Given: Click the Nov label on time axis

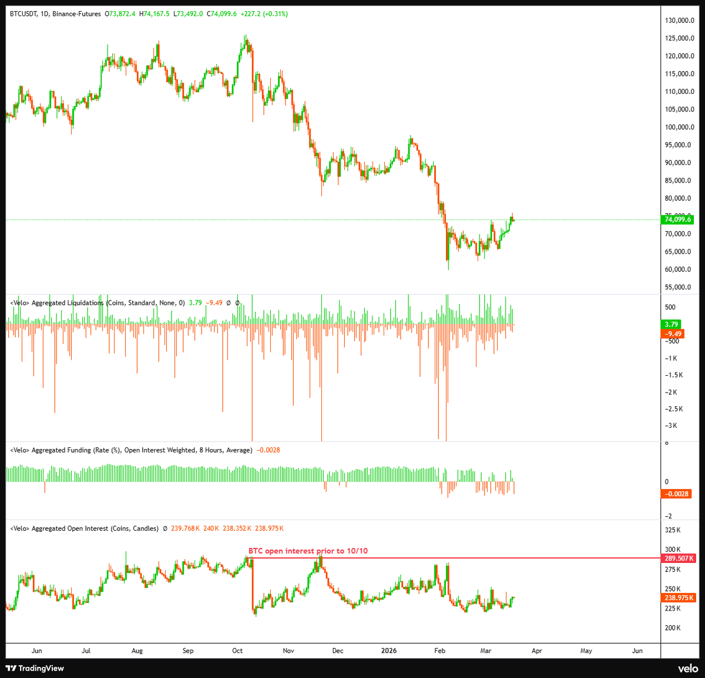Looking at the screenshot, I should click(x=288, y=650).
